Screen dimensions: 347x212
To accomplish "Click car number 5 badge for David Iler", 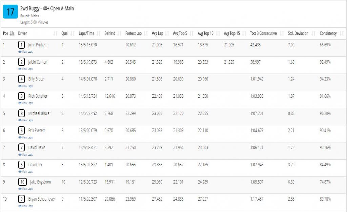I will tap(21, 165).
